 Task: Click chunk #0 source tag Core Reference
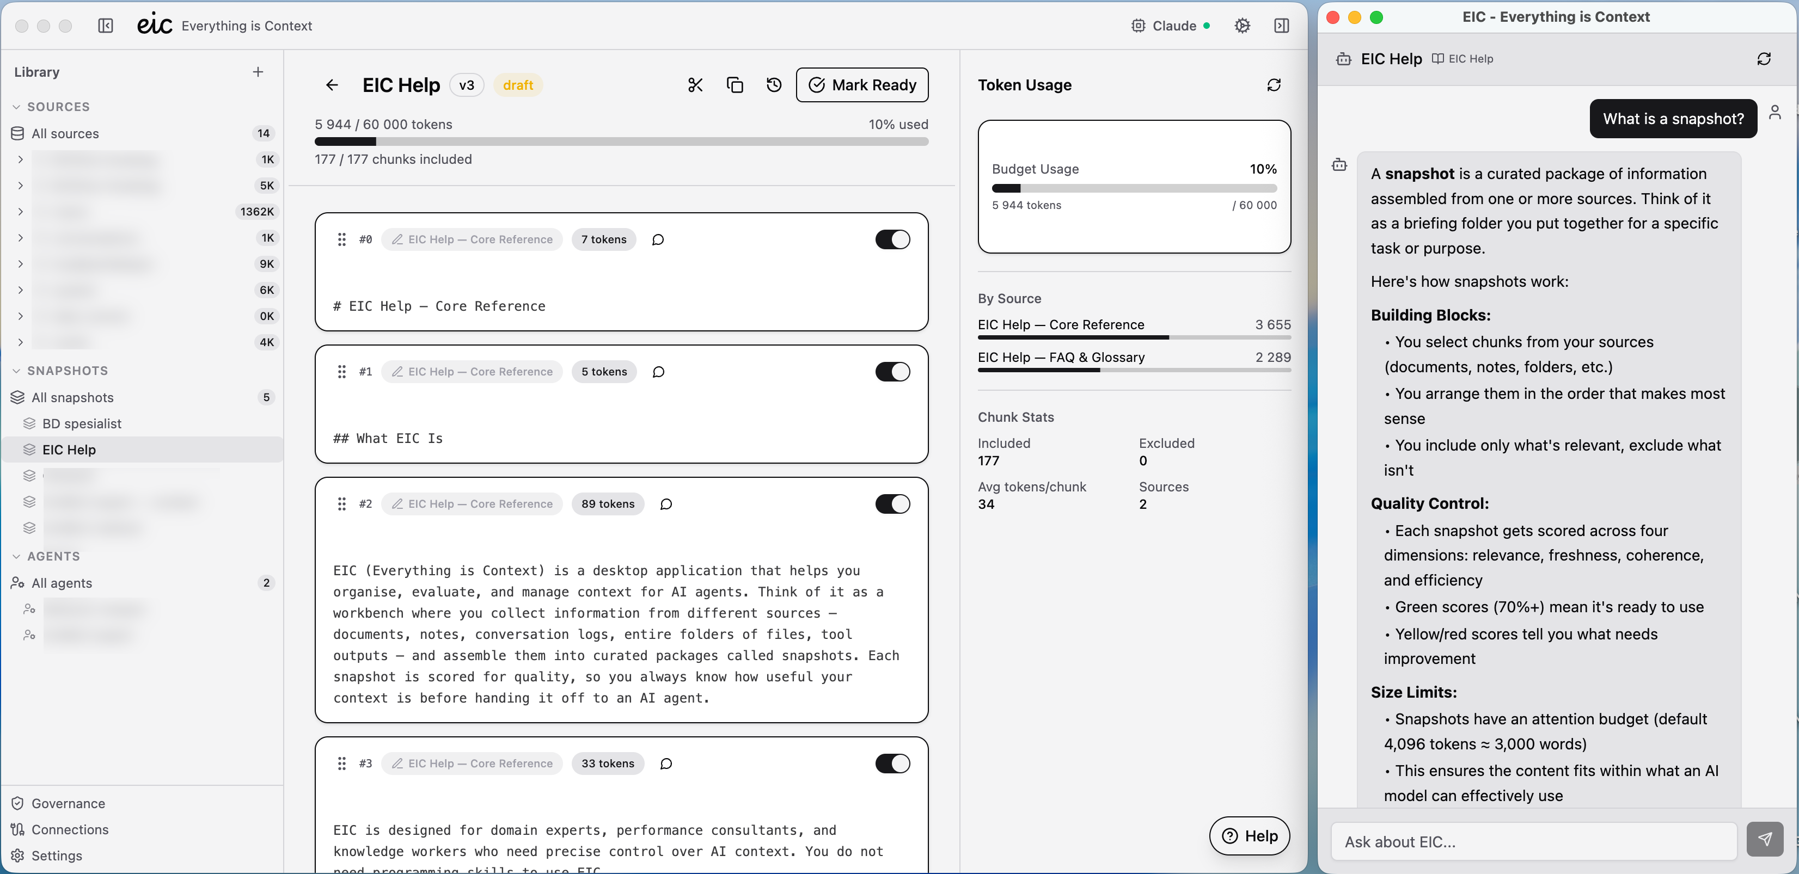[472, 239]
